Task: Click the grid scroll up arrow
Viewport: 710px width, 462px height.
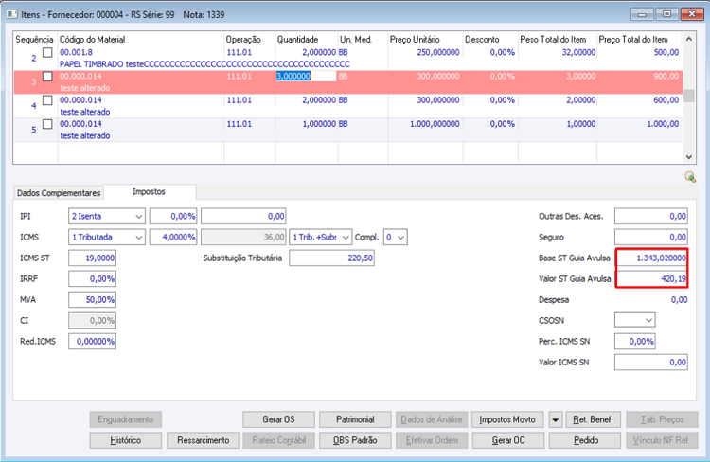Action: tap(689, 39)
